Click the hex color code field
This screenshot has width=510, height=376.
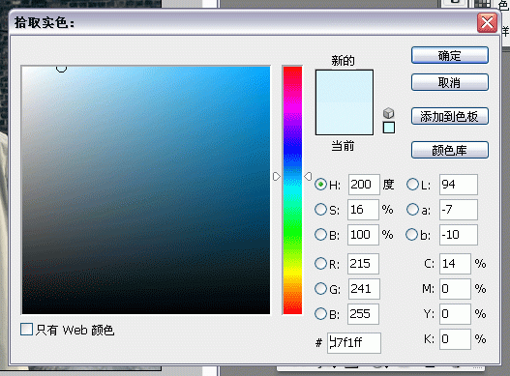(x=354, y=343)
